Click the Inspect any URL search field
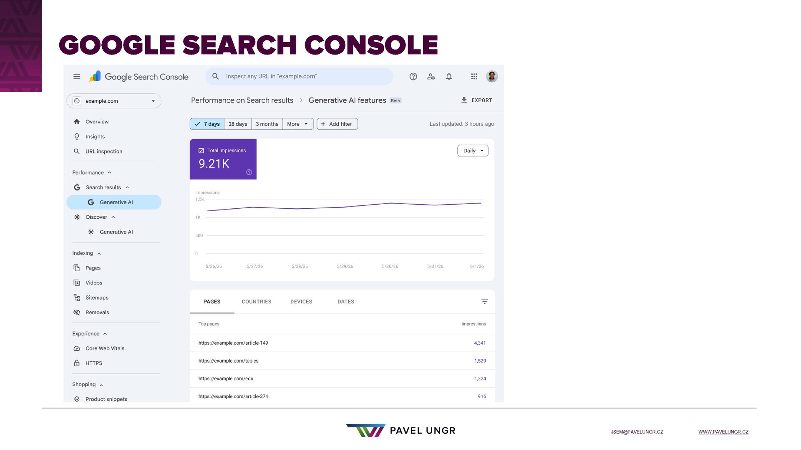 tap(299, 77)
